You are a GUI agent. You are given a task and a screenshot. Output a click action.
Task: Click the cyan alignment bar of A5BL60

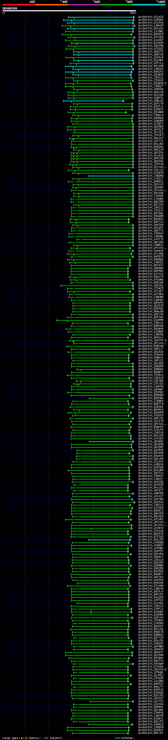[x=94, y=101]
